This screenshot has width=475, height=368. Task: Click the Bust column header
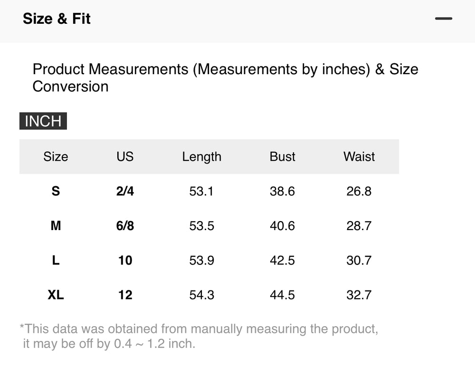[282, 157]
